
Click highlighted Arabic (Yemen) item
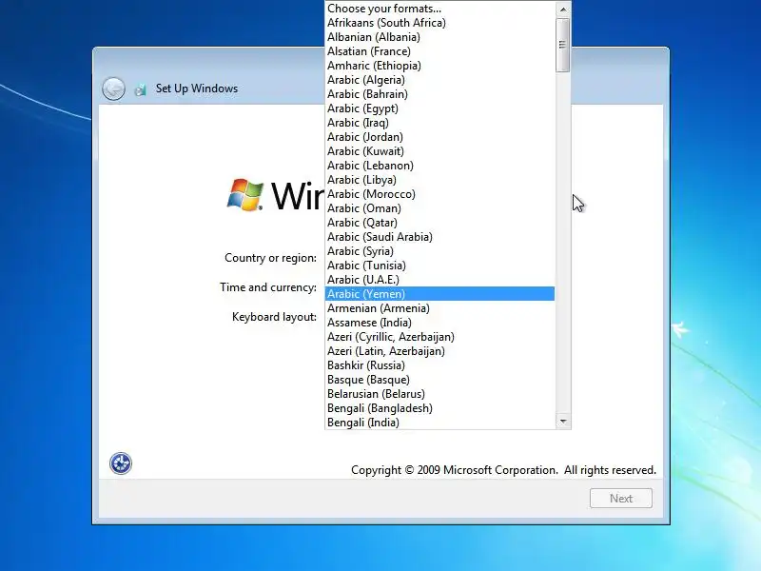[439, 294]
